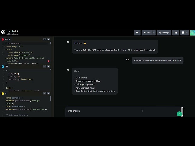This screenshot has width=195, height=146.
Task: Save the pen
Action: pyautogui.click(x=147, y=33)
